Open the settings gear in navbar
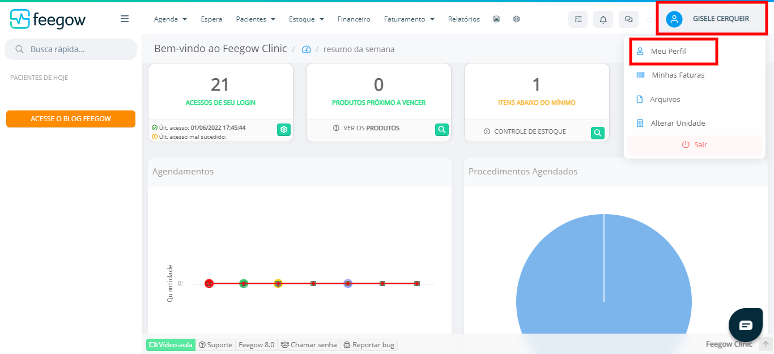 click(516, 19)
